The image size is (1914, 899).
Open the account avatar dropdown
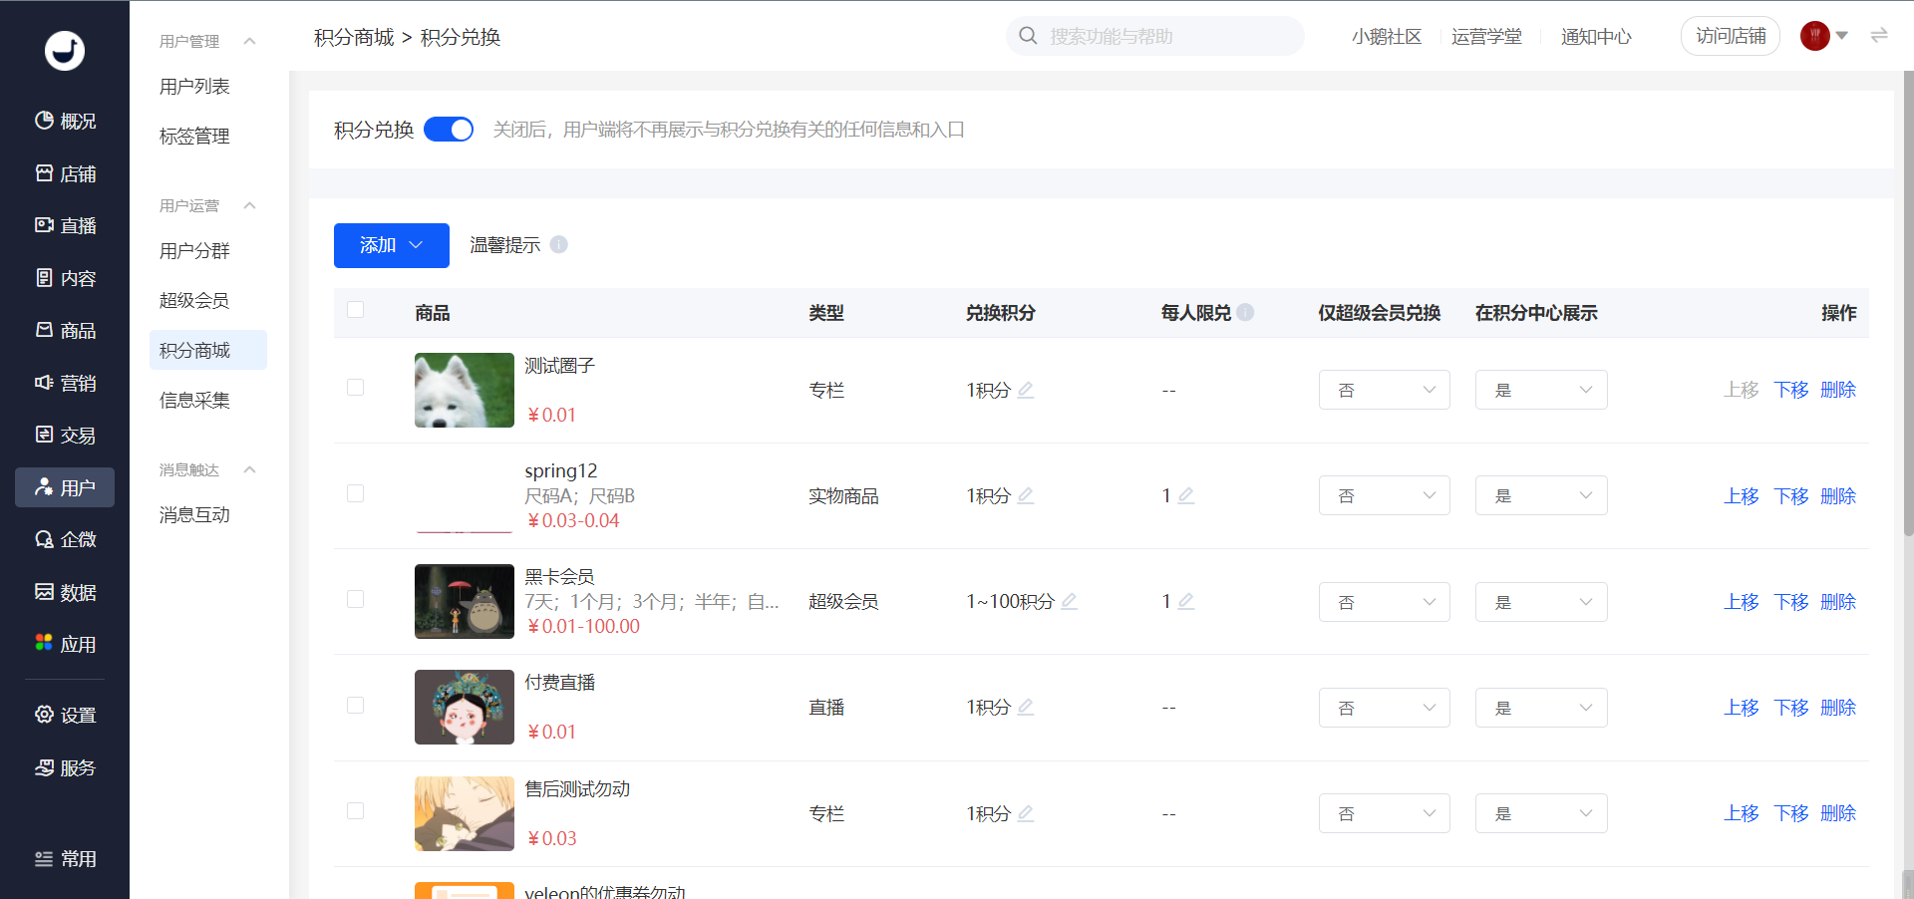tap(1824, 36)
